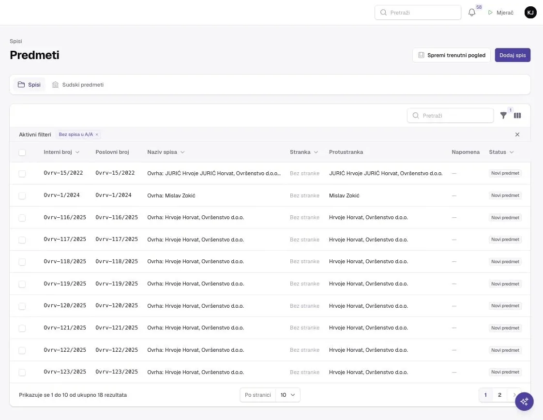Open the AI assistant sparkle button
This screenshot has height=420, width=543.
pyautogui.click(x=524, y=401)
